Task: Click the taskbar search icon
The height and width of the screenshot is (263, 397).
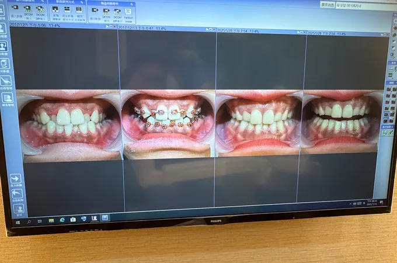Action: [x=29, y=222]
